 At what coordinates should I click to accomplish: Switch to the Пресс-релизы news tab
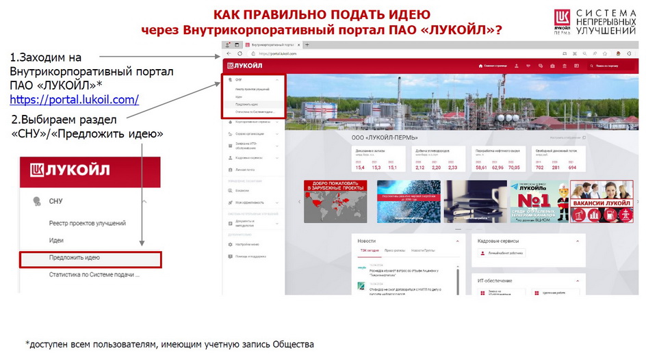(393, 251)
